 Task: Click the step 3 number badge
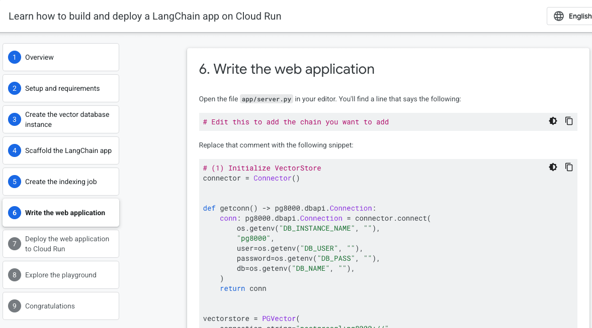coord(15,119)
